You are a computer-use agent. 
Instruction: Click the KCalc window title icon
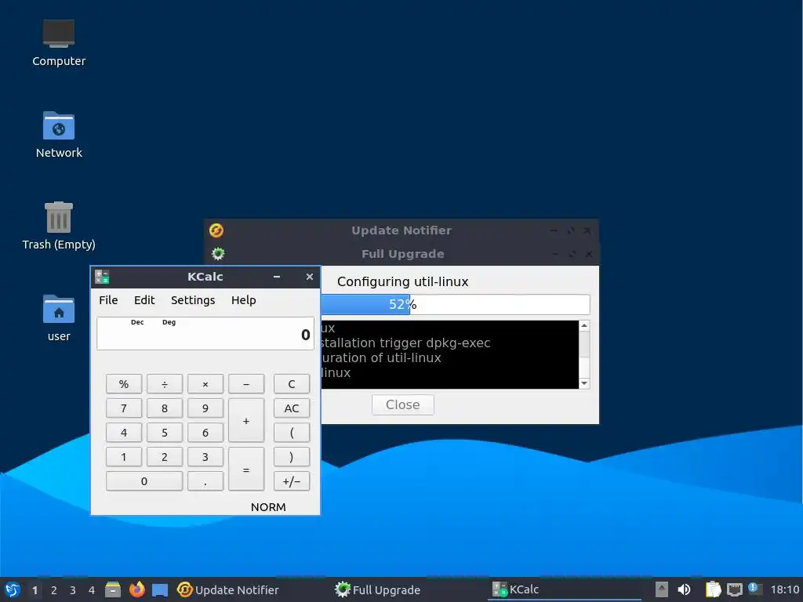pyautogui.click(x=102, y=277)
